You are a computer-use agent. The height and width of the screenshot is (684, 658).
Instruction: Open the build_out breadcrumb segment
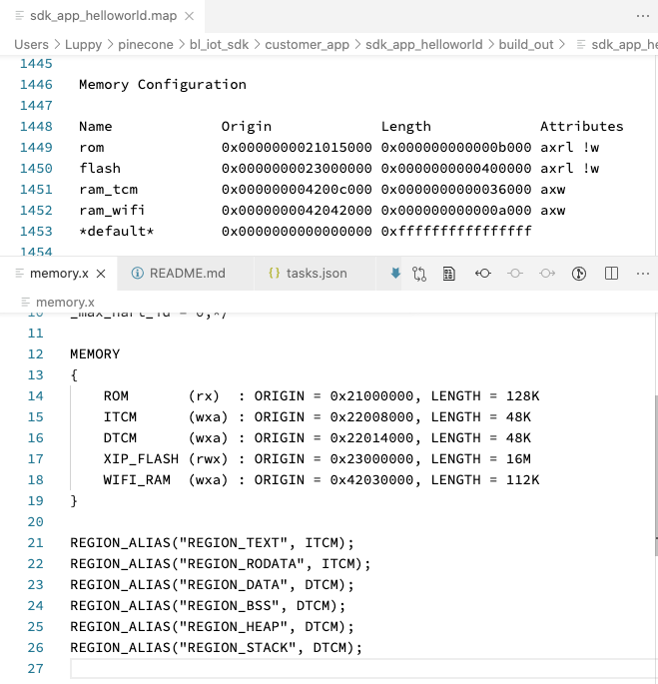pyautogui.click(x=527, y=45)
